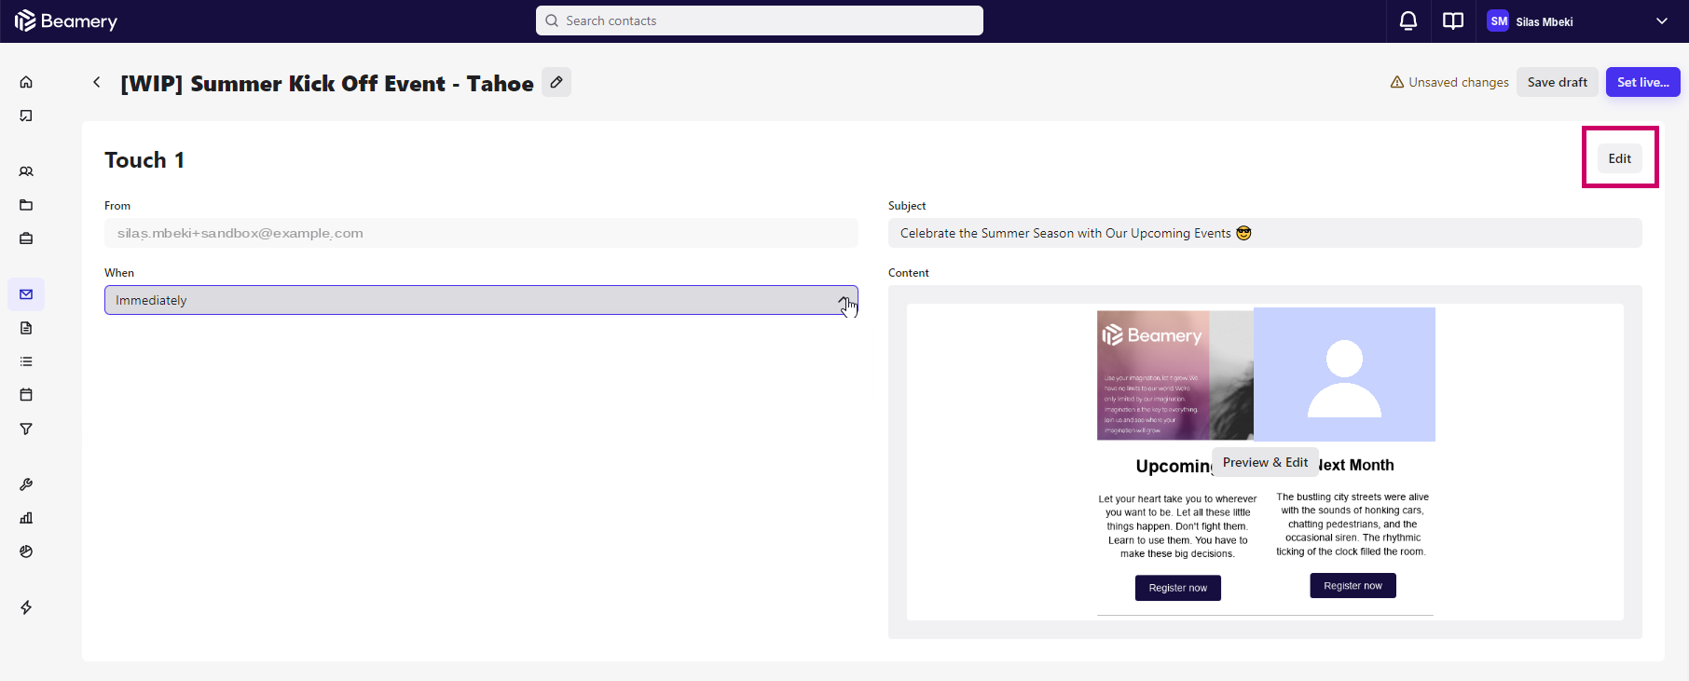Go back using the left chevron arrow

(97, 82)
